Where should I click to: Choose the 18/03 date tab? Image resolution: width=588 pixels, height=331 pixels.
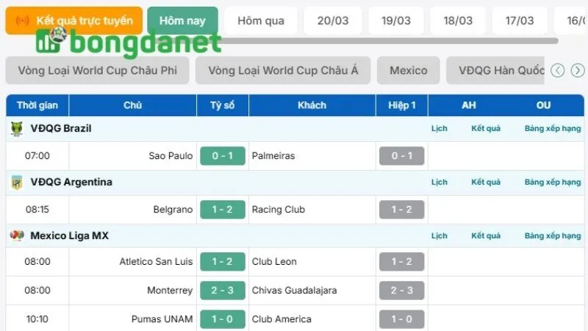[x=458, y=21]
